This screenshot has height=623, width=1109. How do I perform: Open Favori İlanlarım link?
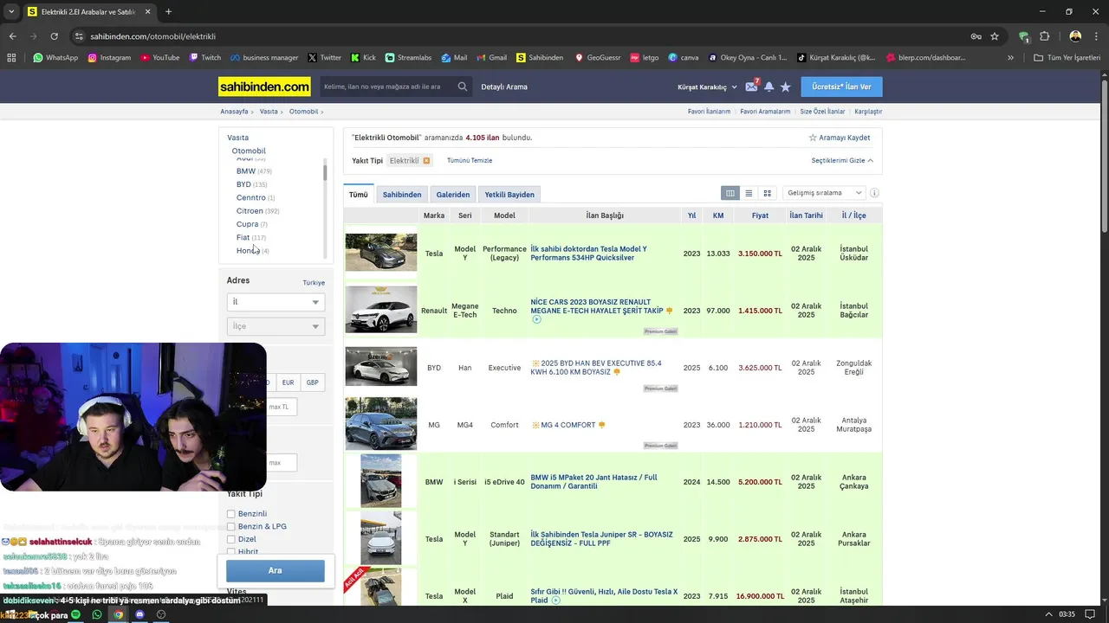pos(710,112)
